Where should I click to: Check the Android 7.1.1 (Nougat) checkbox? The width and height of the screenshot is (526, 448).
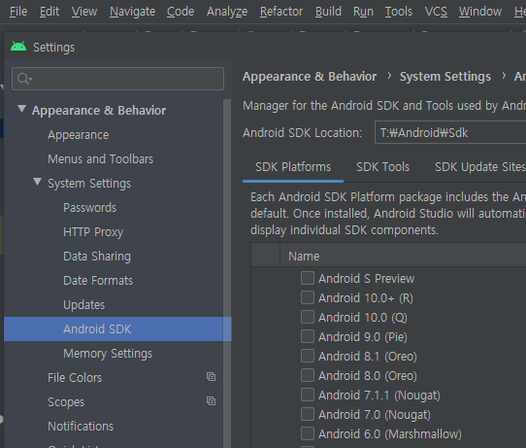click(x=308, y=395)
